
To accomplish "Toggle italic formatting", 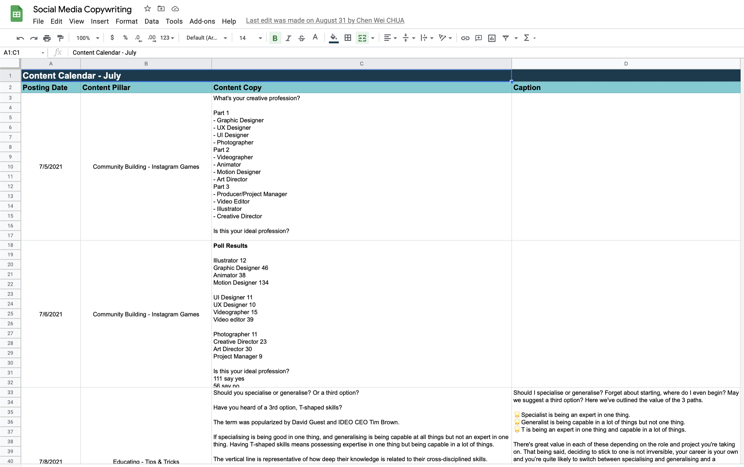I will pyautogui.click(x=288, y=38).
